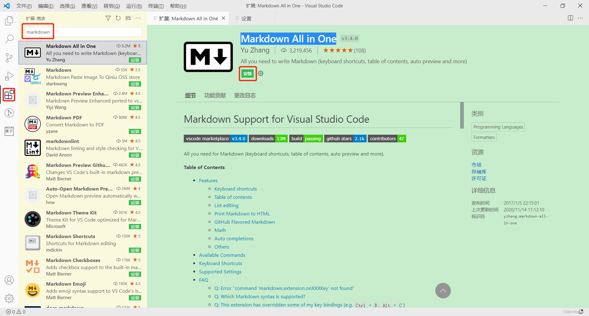This screenshot has width=589, height=316.
Task: Open the FAQ link
Action: [x=204, y=280]
